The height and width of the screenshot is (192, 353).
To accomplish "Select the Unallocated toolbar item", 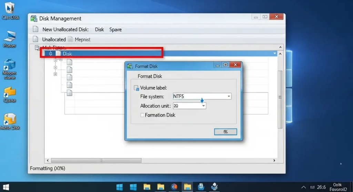I will tap(54, 39).
